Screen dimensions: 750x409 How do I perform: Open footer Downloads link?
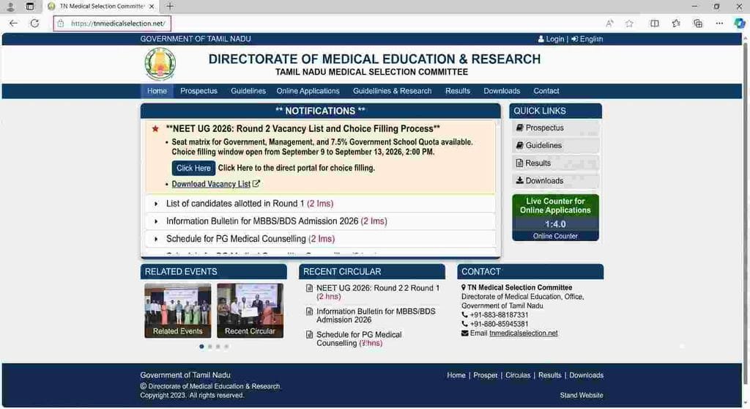click(587, 375)
